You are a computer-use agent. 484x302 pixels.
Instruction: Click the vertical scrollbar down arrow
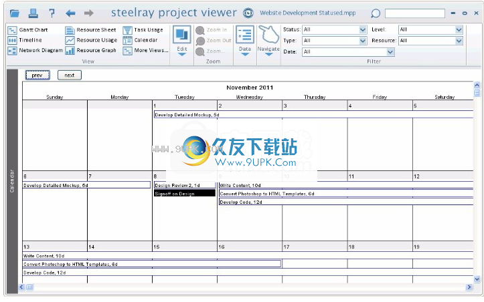(477, 279)
